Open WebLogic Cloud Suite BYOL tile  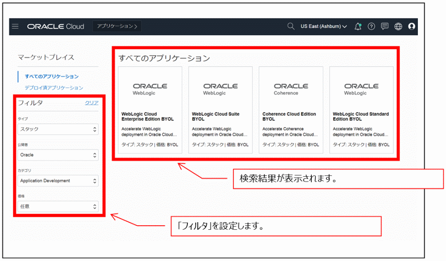[x=220, y=109]
